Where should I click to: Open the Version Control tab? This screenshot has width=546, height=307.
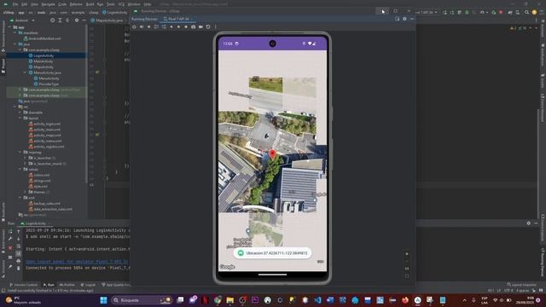click(23, 285)
